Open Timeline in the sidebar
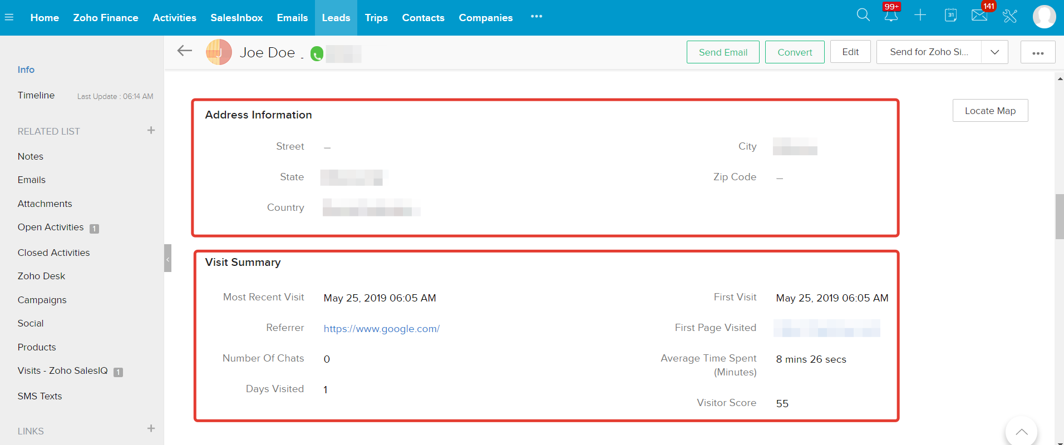The width and height of the screenshot is (1064, 445). point(36,95)
